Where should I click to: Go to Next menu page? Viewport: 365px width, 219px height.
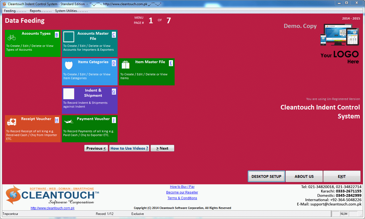coord(162,148)
